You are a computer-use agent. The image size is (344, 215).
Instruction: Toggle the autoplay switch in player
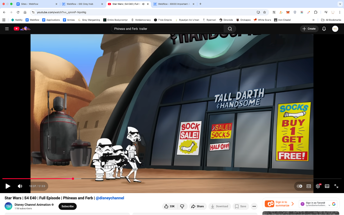pyautogui.click(x=299, y=186)
